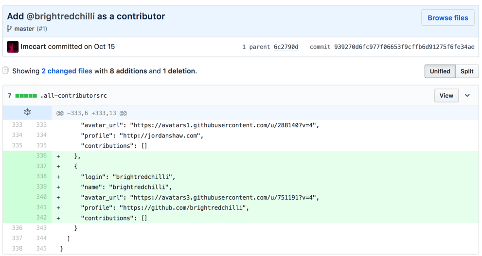This screenshot has height=256, width=482.
Task: Click the Browse files button
Action: [x=447, y=18]
